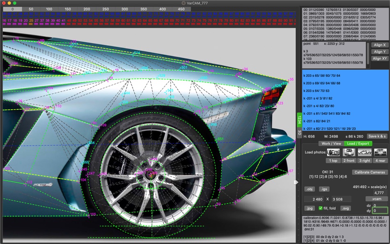This screenshot has height=244, width=390.
Task: Align selected points with Align X
Action: [x=380, y=45]
